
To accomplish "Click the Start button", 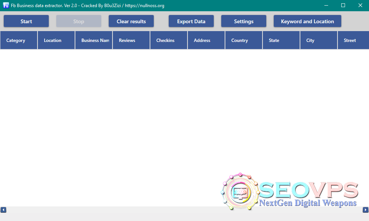I will click(26, 21).
